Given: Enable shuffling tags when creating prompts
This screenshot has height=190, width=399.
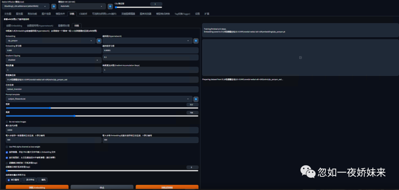Looking at the screenshot, I should tap(7, 163).
